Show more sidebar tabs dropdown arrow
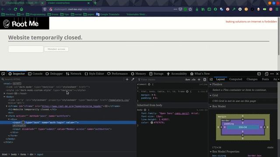The image size is (280, 157). click(x=278, y=79)
